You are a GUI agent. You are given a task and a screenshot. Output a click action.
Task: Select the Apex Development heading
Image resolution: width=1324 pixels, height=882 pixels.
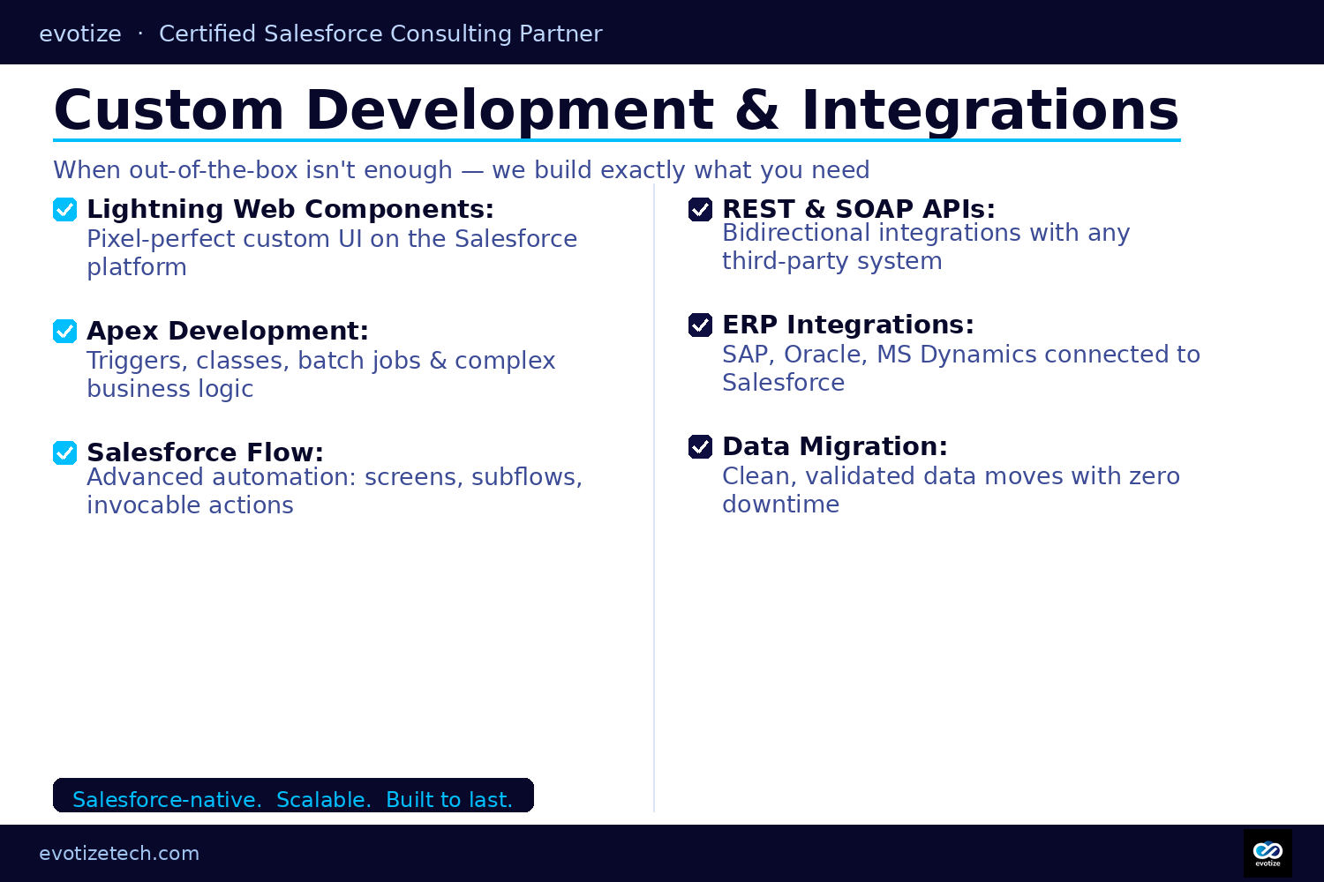[x=228, y=331]
